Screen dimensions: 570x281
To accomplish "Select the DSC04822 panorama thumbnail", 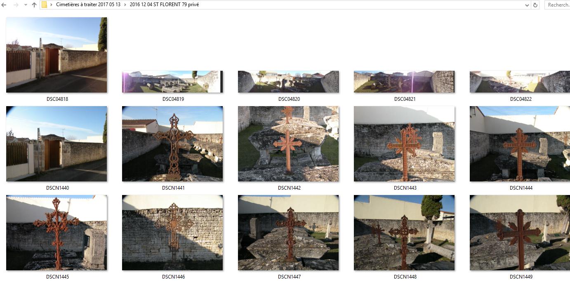I will click(x=520, y=81).
